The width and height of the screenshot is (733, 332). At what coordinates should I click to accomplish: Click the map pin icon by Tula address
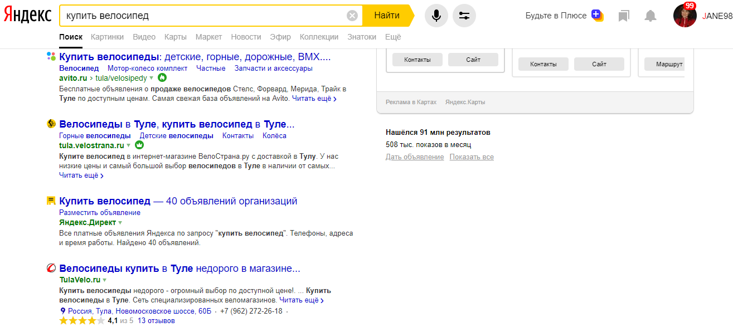(62, 311)
